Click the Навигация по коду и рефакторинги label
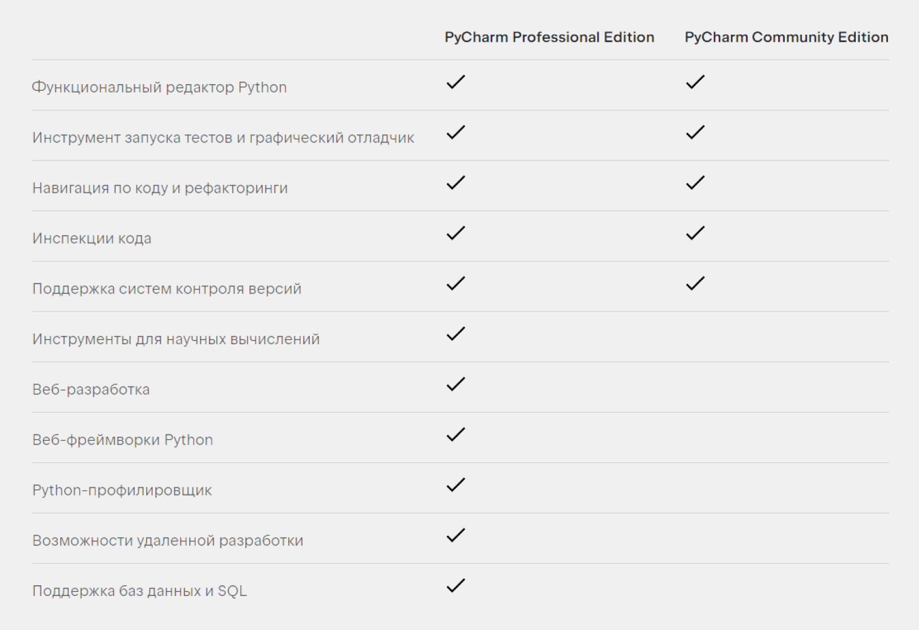The height and width of the screenshot is (630, 919). (x=160, y=188)
